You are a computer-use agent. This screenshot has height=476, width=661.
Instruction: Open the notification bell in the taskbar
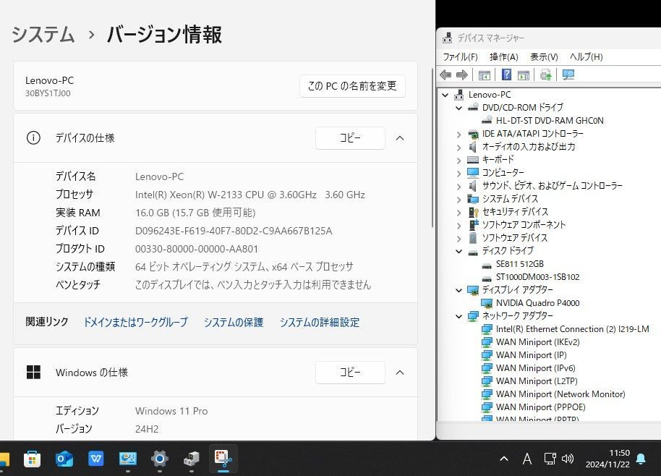pos(640,459)
